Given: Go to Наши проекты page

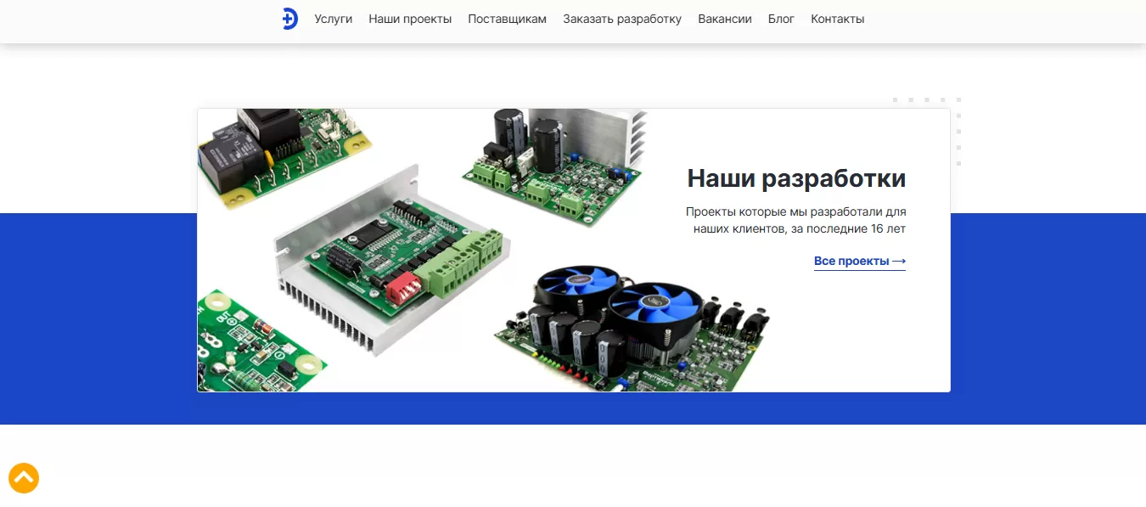Looking at the screenshot, I should pyautogui.click(x=410, y=19).
